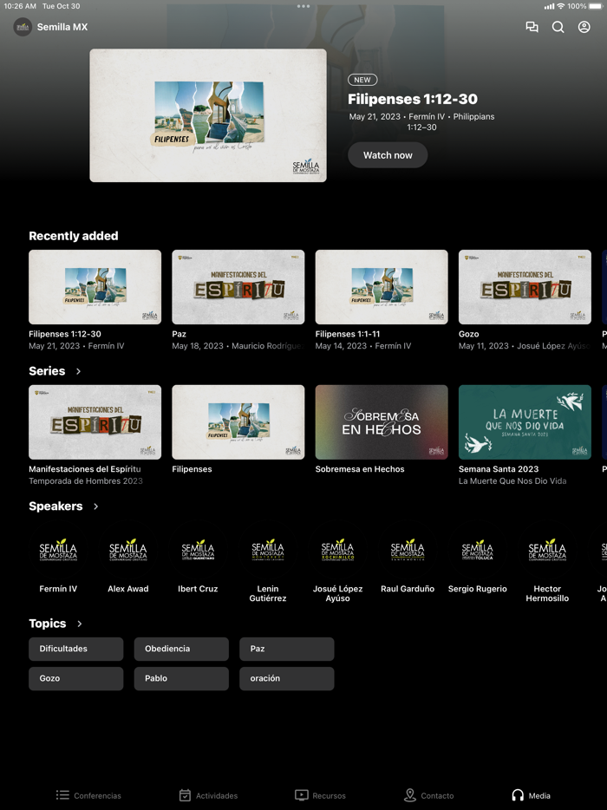Tap the Semilla MX logo avatar
Screen dimensions: 607x810
tap(23, 27)
